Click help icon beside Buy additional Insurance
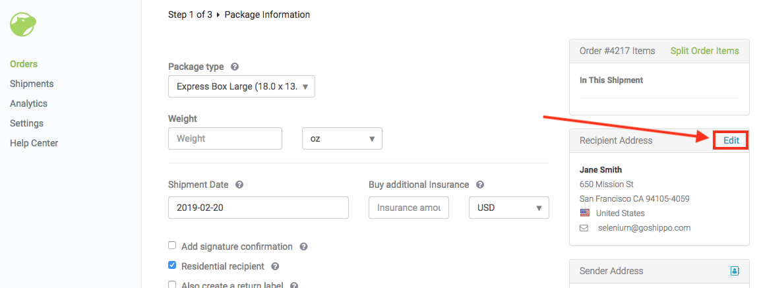This screenshot has width=759, height=288. (x=479, y=185)
